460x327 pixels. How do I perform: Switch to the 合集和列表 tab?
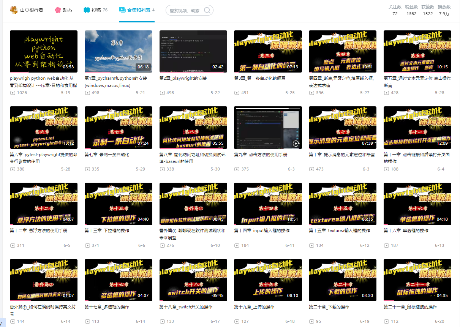137,10
